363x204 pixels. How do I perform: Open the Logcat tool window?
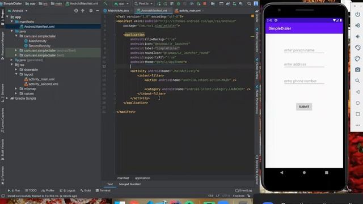[x=67, y=190]
